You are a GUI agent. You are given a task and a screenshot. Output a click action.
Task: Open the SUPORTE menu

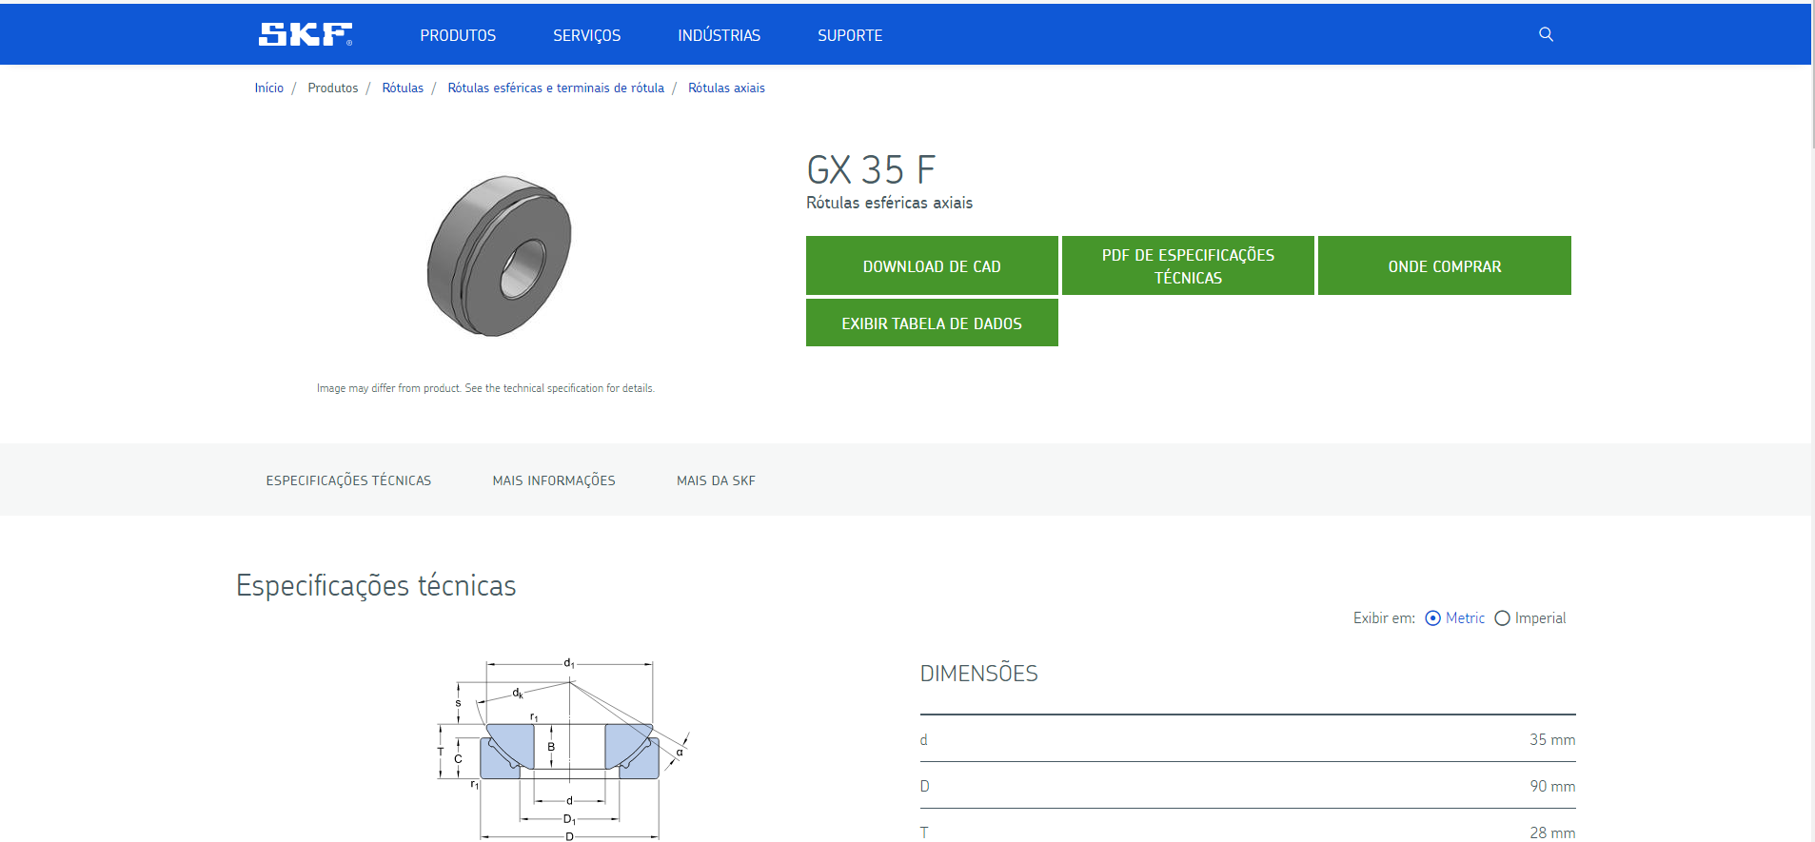(x=850, y=35)
